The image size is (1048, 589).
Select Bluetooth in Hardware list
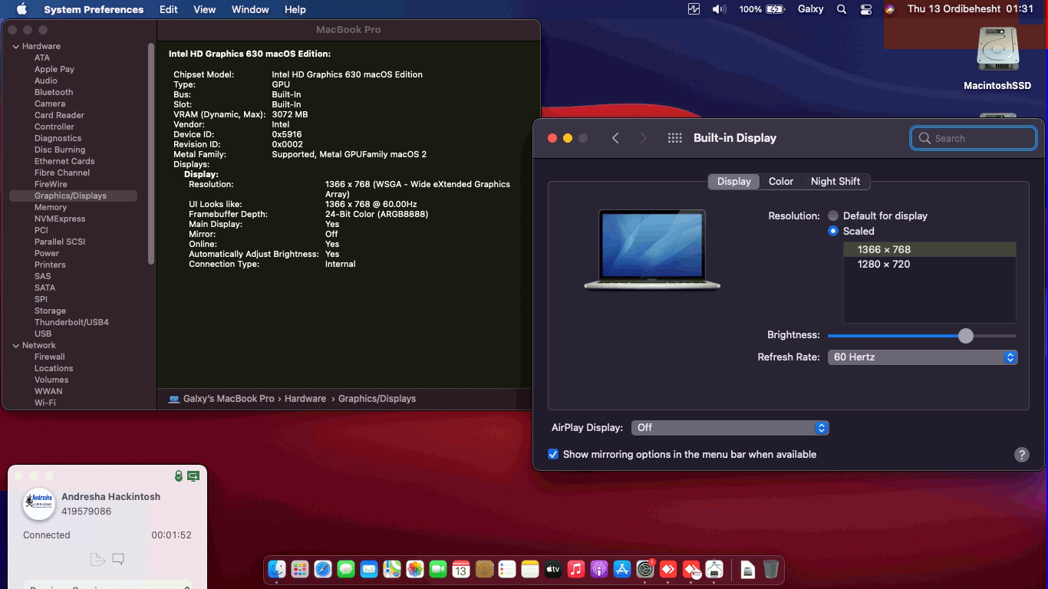pos(54,92)
